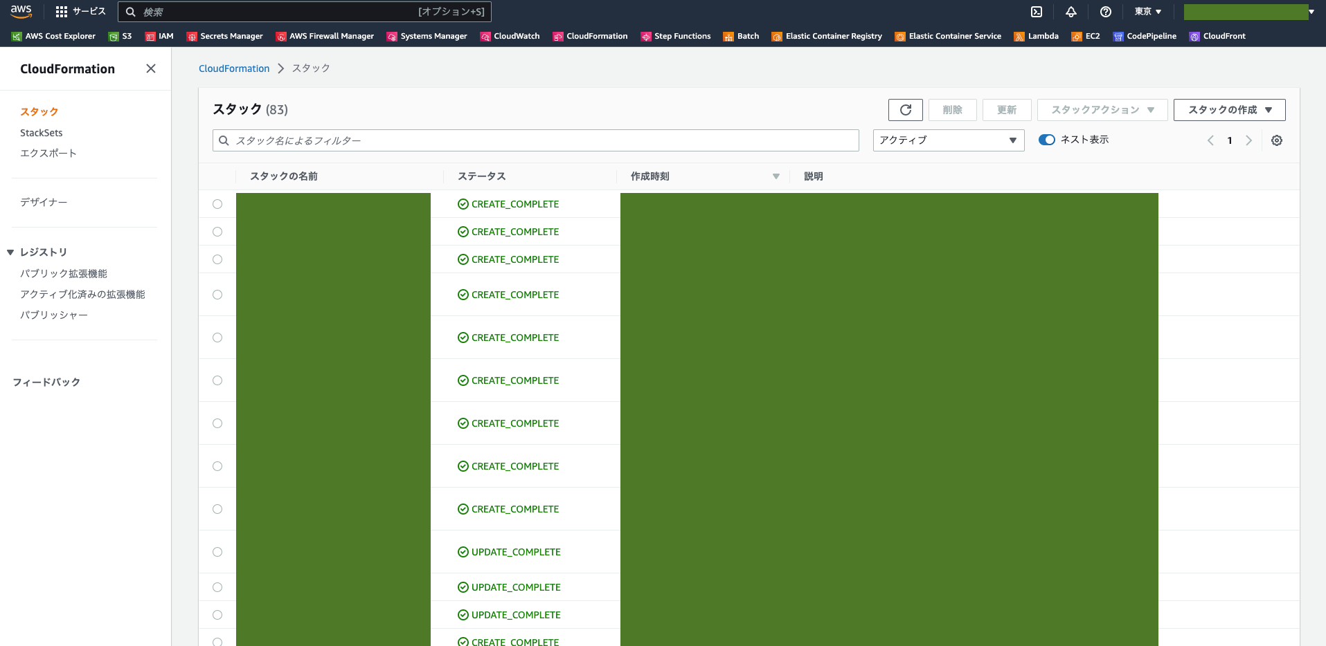Open the notifications bell icon
This screenshot has height=646, width=1326.
pyautogui.click(x=1071, y=12)
